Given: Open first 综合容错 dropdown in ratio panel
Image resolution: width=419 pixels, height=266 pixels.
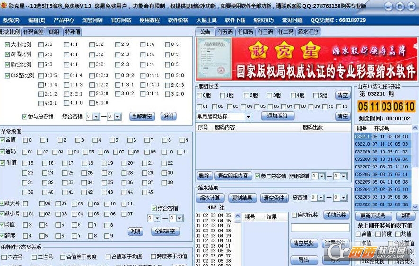Looking at the screenshot, I should coord(96,116).
